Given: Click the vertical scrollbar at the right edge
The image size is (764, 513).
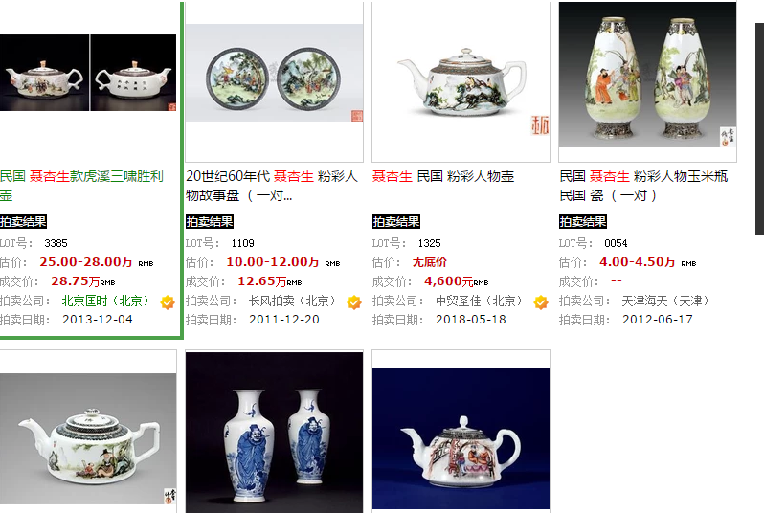Looking at the screenshot, I should tap(759, 129).
